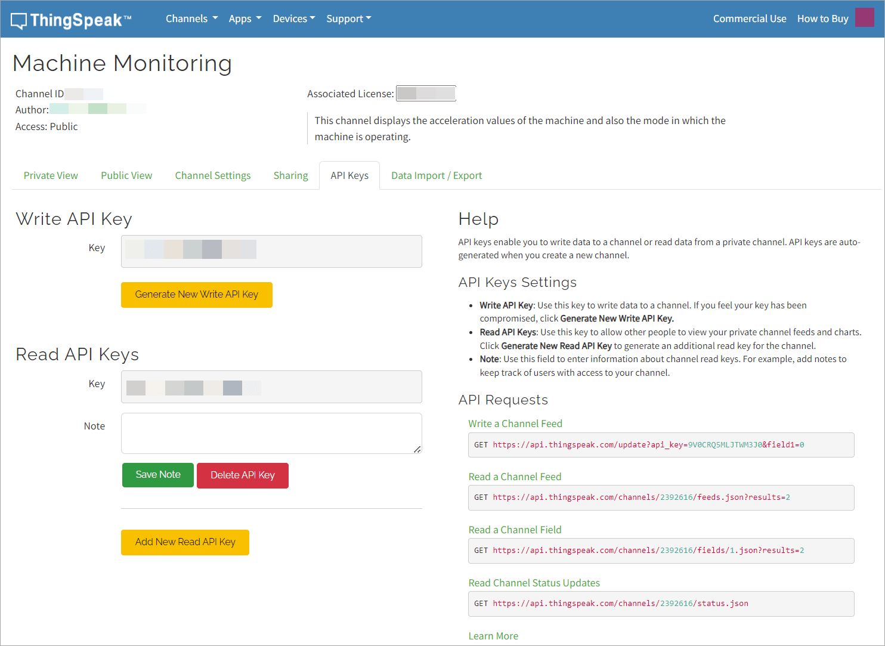Click inside the Note text box
Image resolution: width=885 pixels, height=646 pixels.
(x=271, y=433)
